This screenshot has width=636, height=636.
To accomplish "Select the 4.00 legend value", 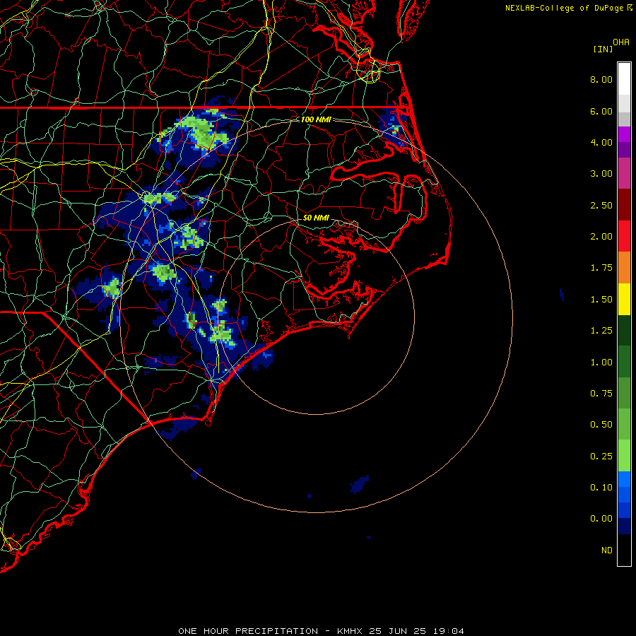I will (601, 142).
